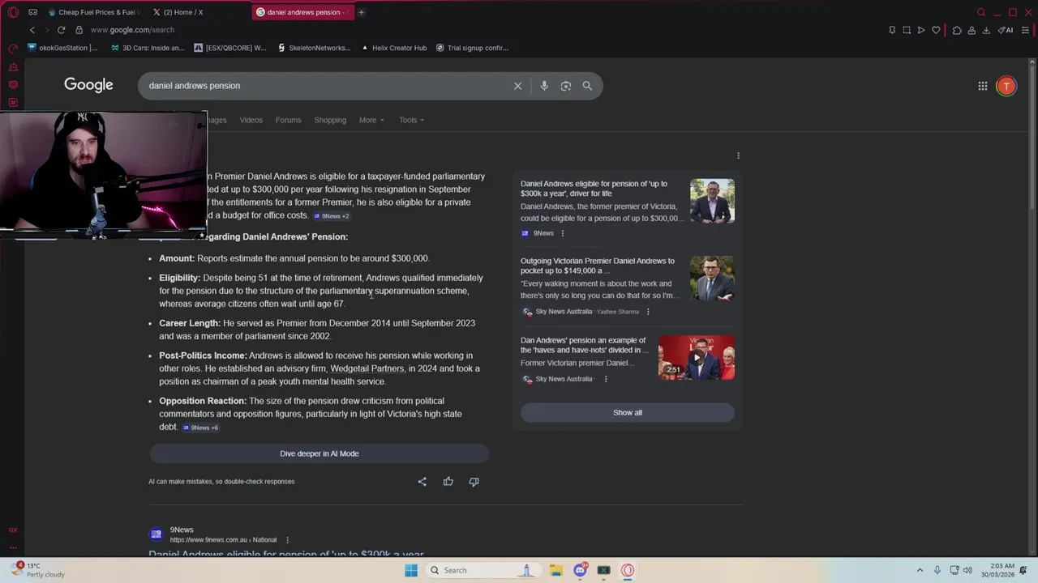Screen dimensions: 1038x583
Task: Open SkeletonNetworks bookmark
Action: click(314, 48)
